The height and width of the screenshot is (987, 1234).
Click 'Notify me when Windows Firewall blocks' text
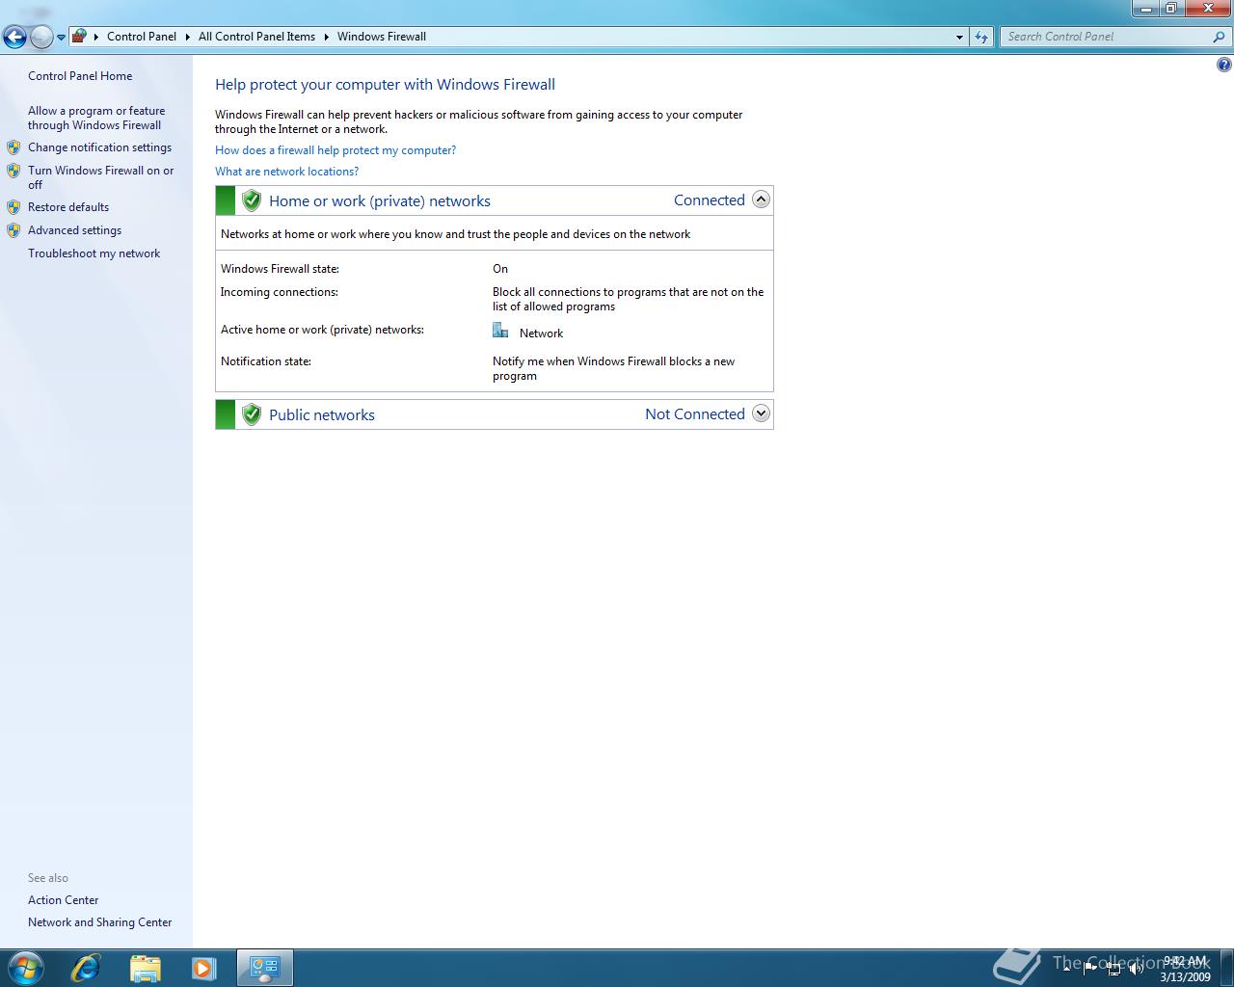pos(613,368)
